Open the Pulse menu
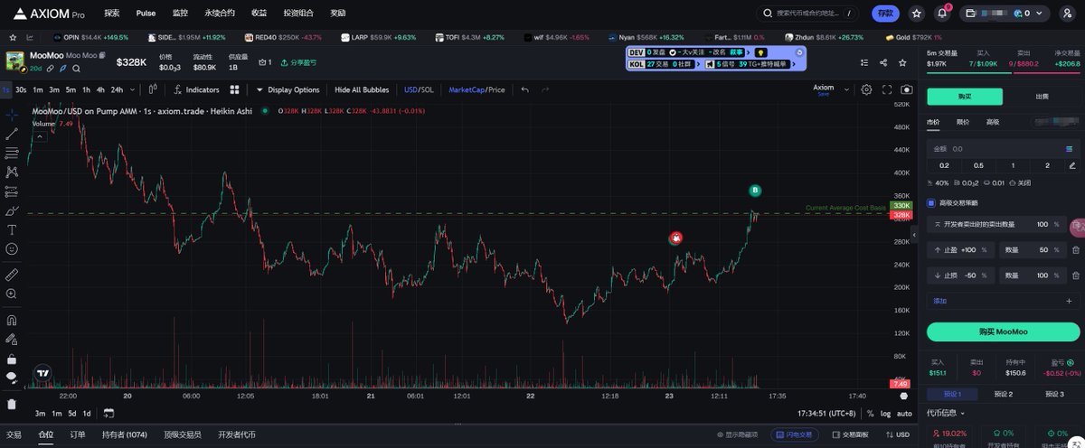Screen dimensions: 1085x448 (x=146, y=14)
